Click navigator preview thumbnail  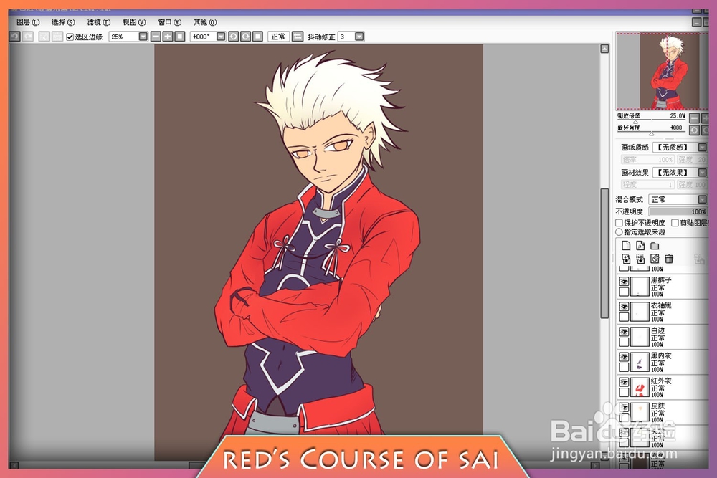click(x=662, y=71)
